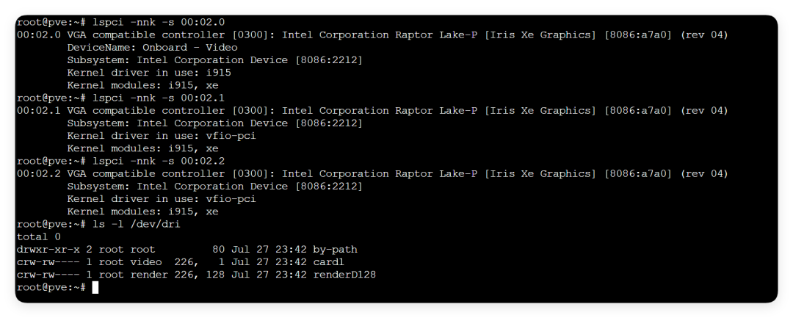Click 'Kernel modules: i915, xe' under 00:02.2
This screenshot has height=318, width=793.
pos(142,212)
